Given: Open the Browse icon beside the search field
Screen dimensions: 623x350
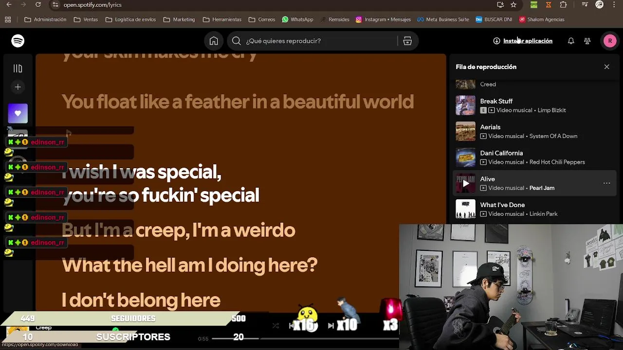Looking at the screenshot, I should pyautogui.click(x=407, y=41).
